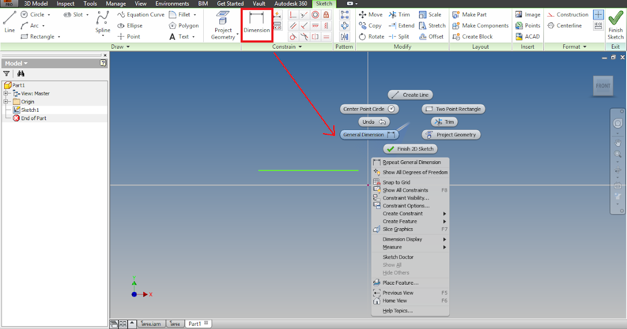Expand the Draw panel dropdown
The image size is (627, 329).
tap(128, 46)
